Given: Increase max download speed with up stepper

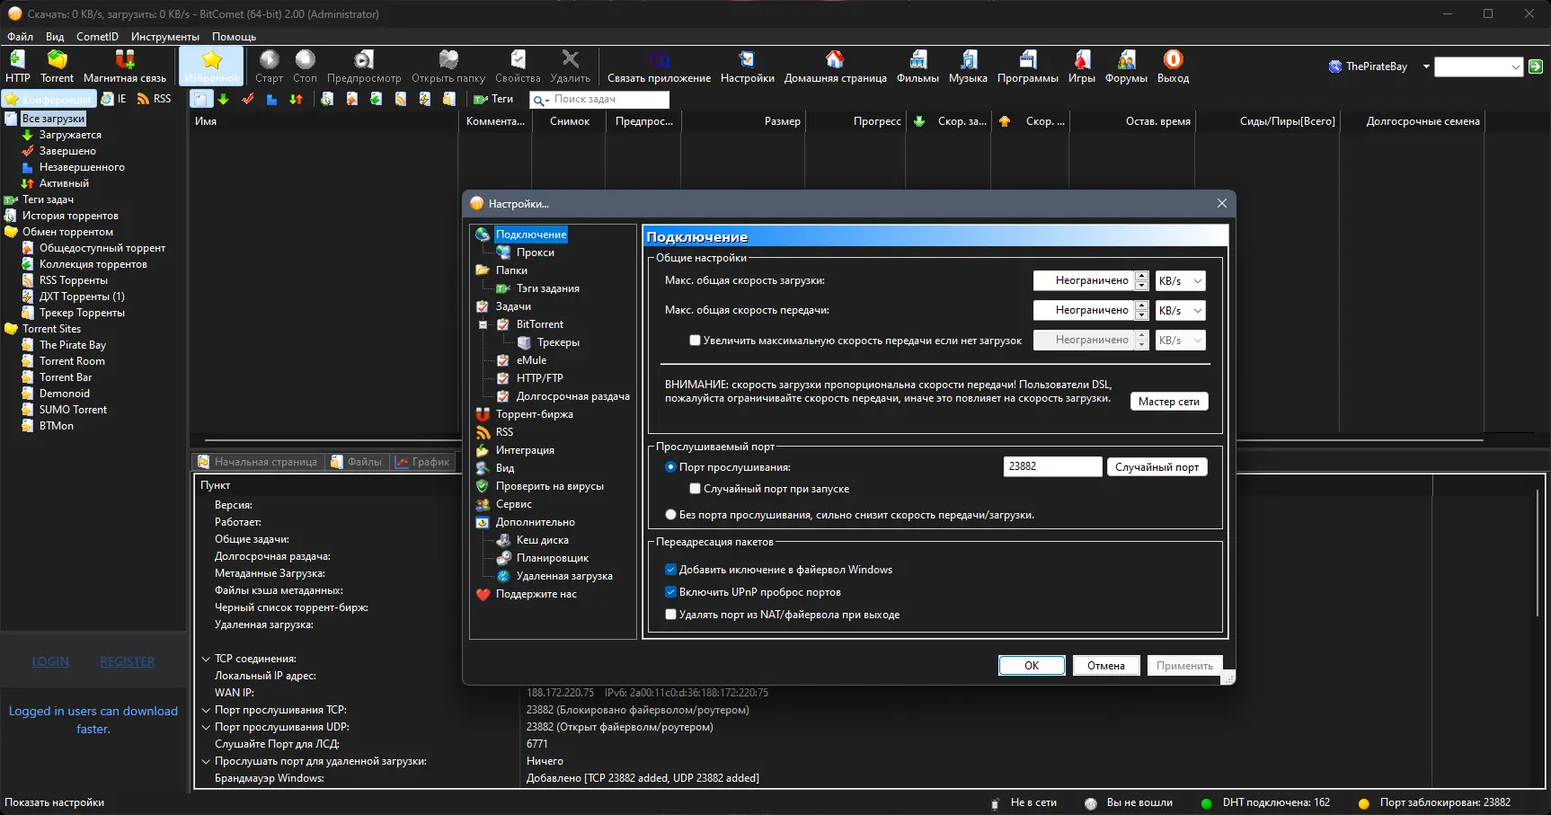Looking at the screenshot, I should pyautogui.click(x=1141, y=276).
